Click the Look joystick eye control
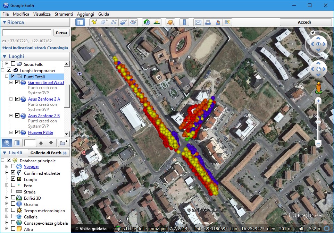The width and height of the screenshot is (334, 233). (318, 44)
